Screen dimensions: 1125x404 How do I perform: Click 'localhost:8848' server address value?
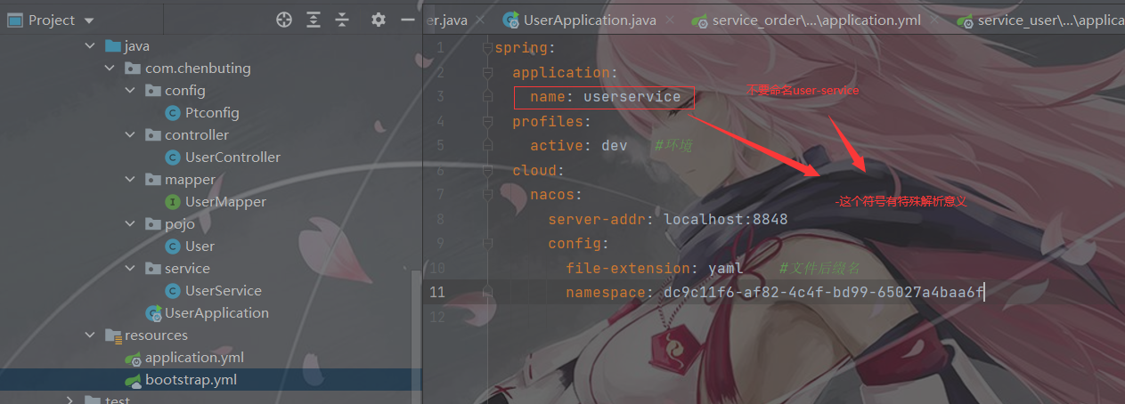(726, 219)
